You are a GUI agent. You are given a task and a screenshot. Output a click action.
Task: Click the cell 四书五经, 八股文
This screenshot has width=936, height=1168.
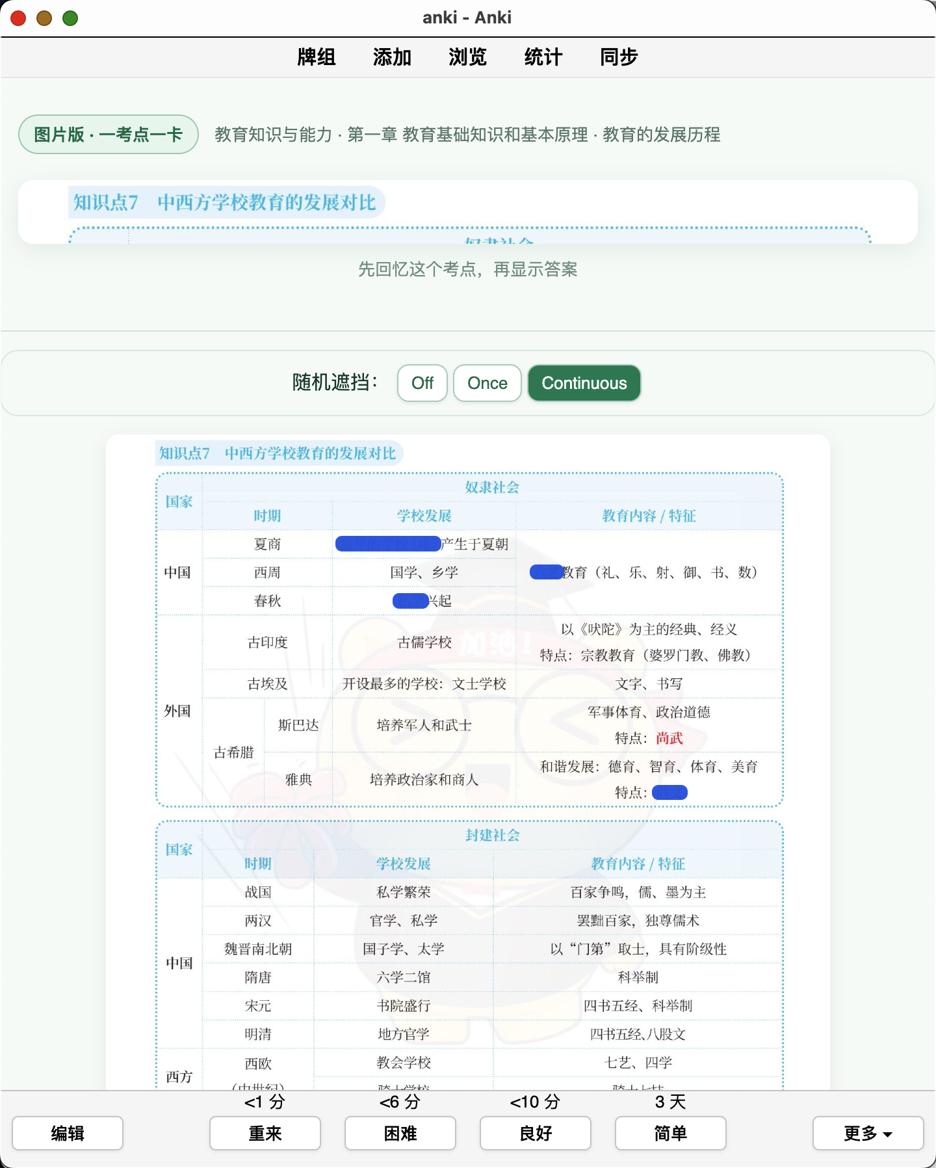pos(638,1034)
